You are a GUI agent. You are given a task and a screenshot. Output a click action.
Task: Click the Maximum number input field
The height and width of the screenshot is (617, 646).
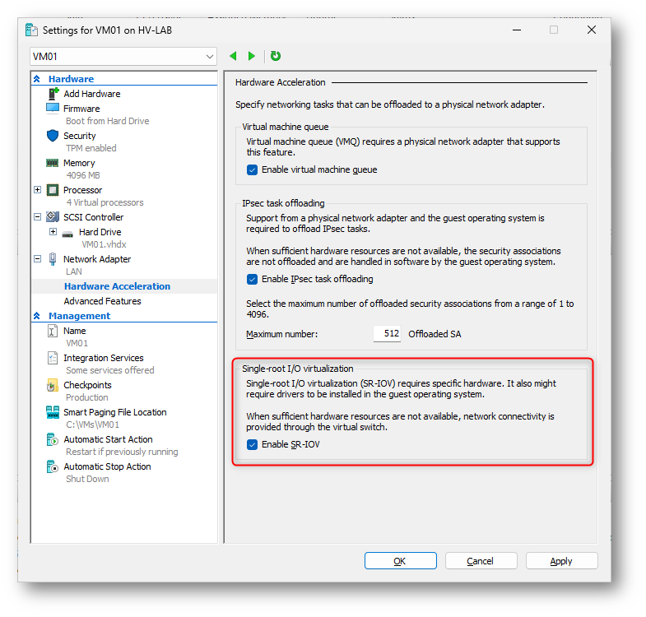387,334
